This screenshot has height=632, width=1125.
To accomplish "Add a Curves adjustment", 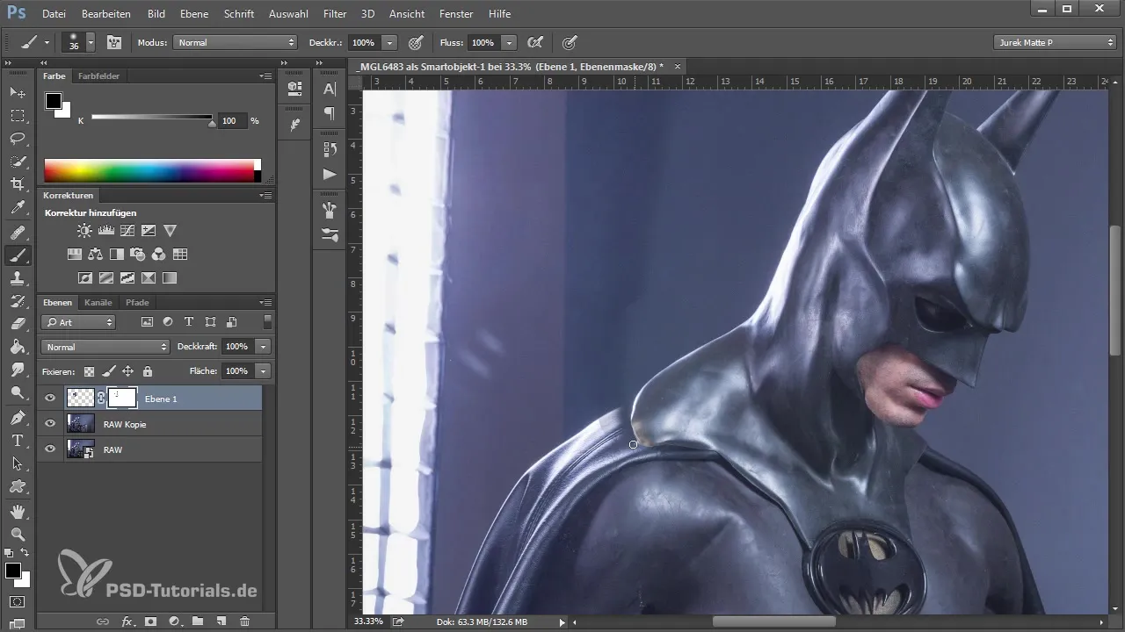I will tap(127, 231).
